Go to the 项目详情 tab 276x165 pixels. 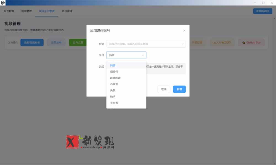click(x=67, y=11)
